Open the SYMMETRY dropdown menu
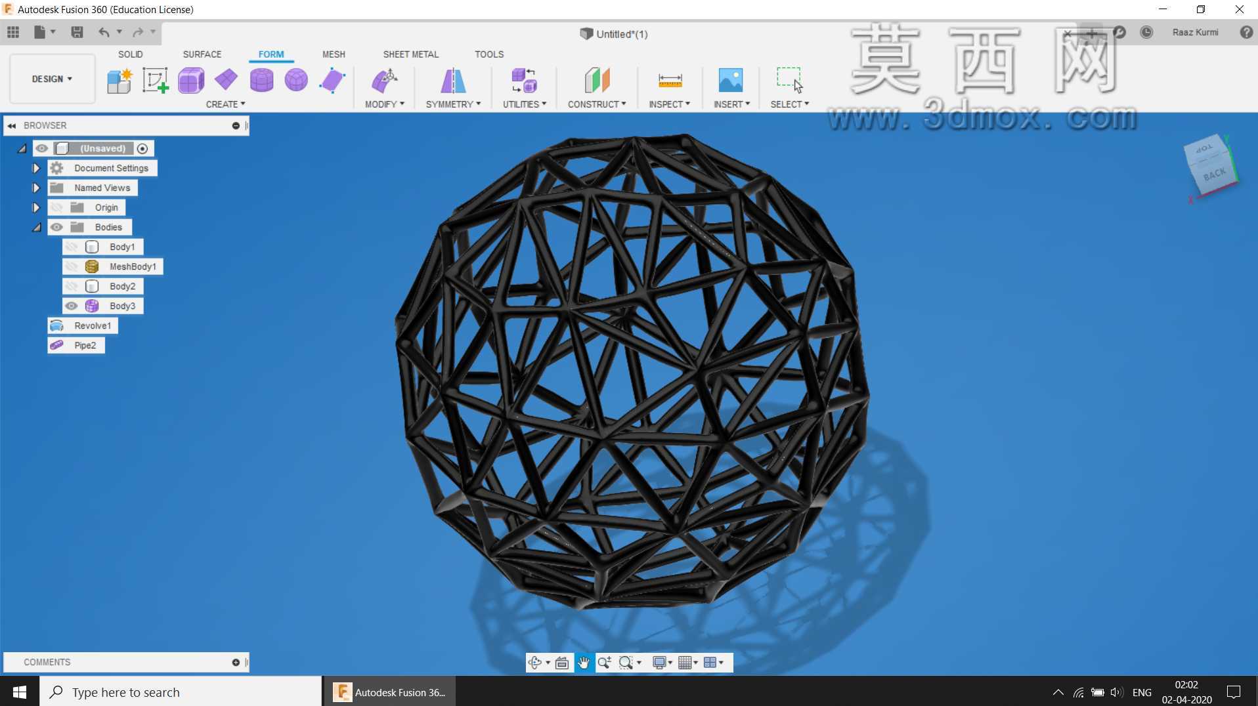 click(453, 104)
